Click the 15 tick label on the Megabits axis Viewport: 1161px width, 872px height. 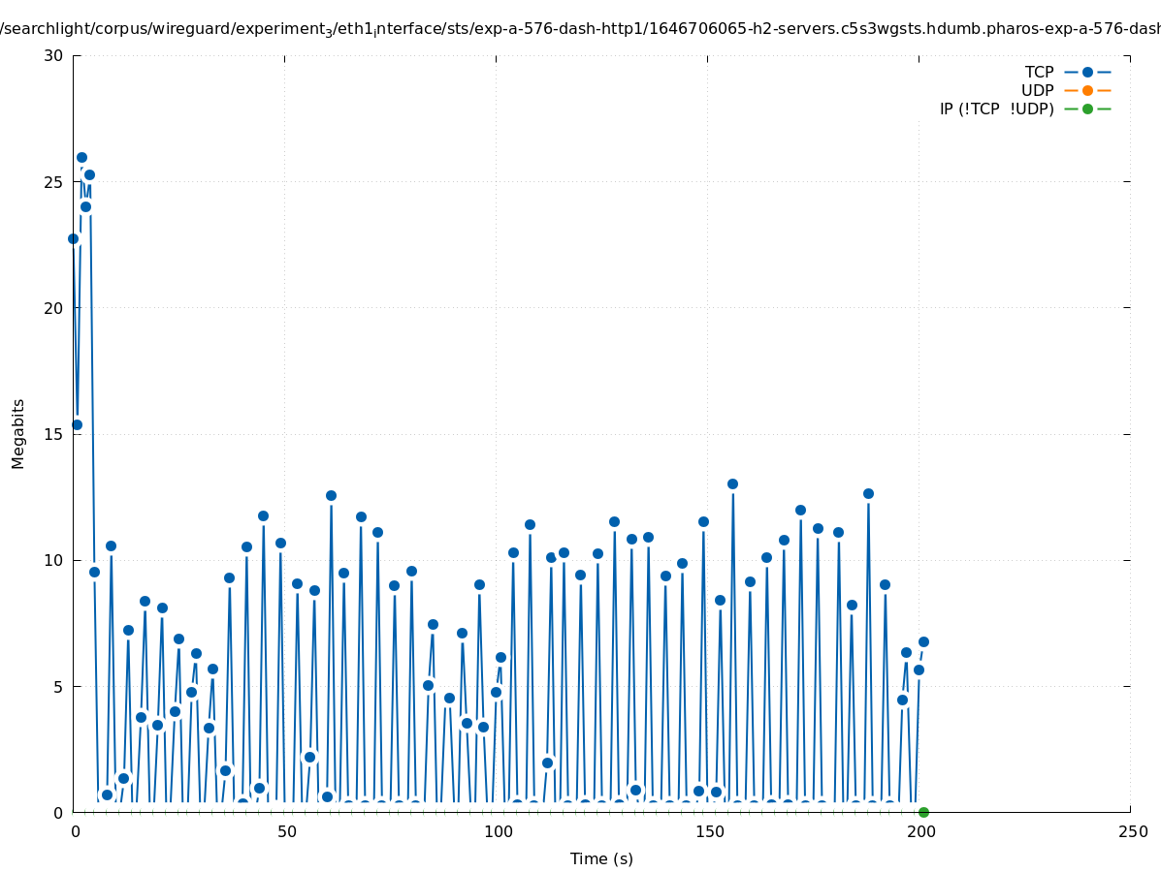[53, 434]
